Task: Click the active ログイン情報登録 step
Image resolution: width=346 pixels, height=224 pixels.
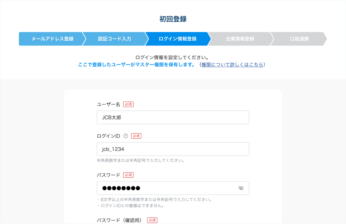Action: [x=177, y=39]
